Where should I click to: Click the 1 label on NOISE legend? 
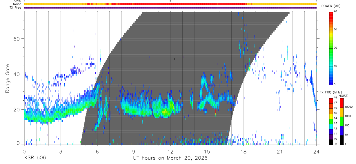[346, 144]
